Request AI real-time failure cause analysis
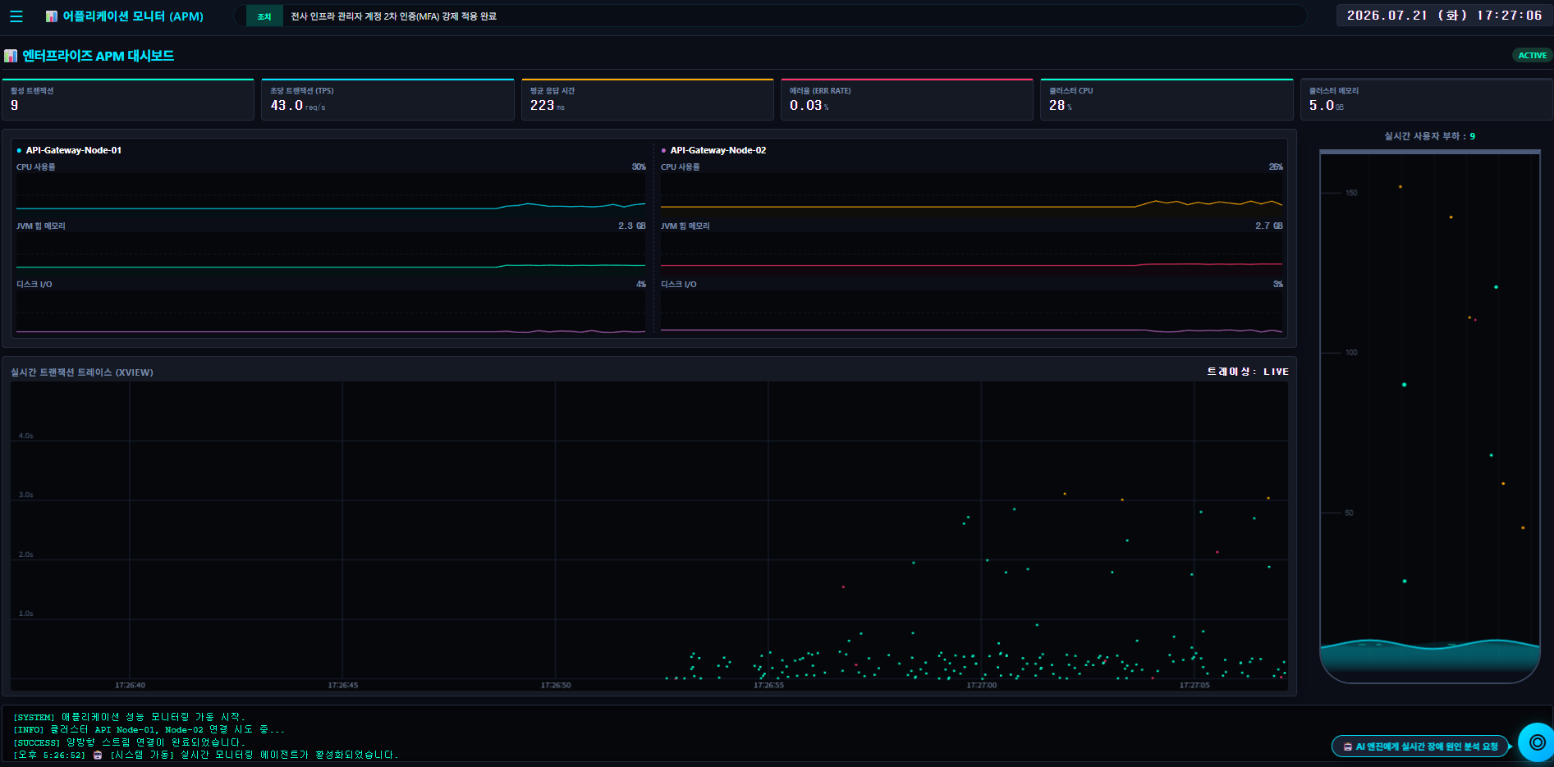 [1420, 746]
